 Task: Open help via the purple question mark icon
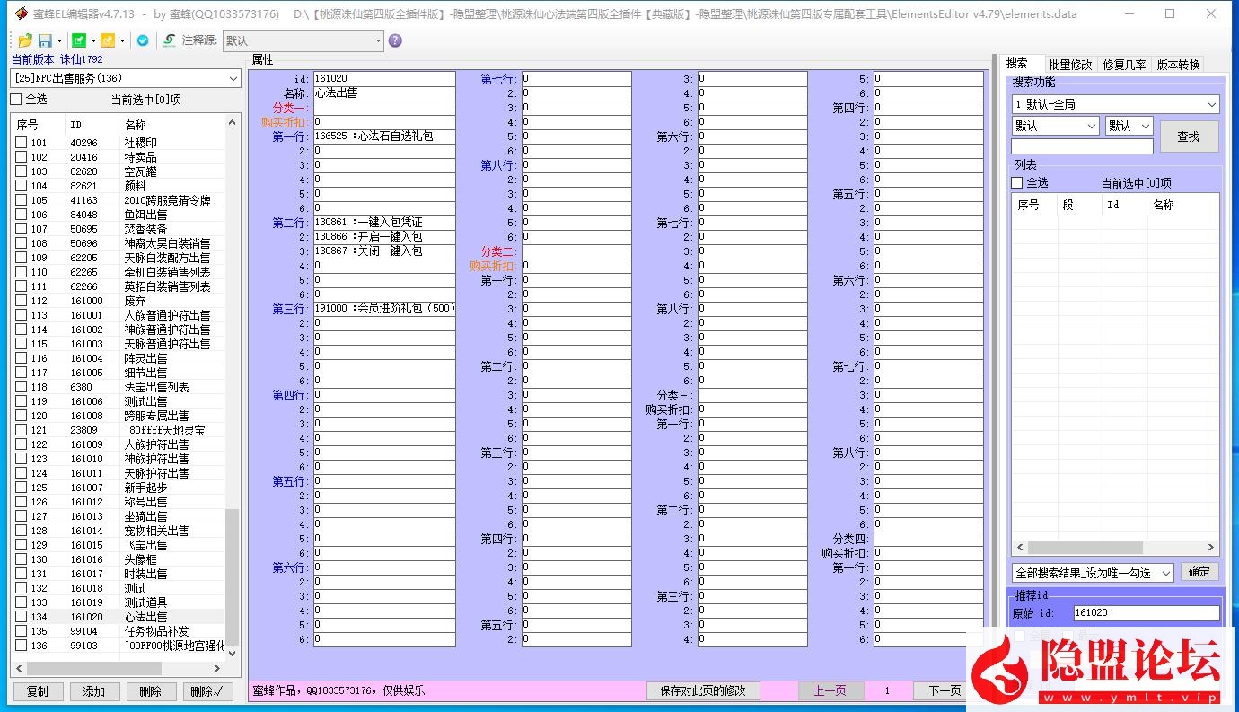395,40
